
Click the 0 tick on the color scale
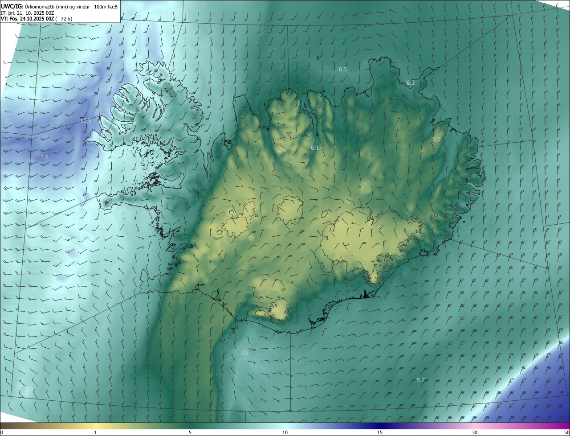point(2,432)
